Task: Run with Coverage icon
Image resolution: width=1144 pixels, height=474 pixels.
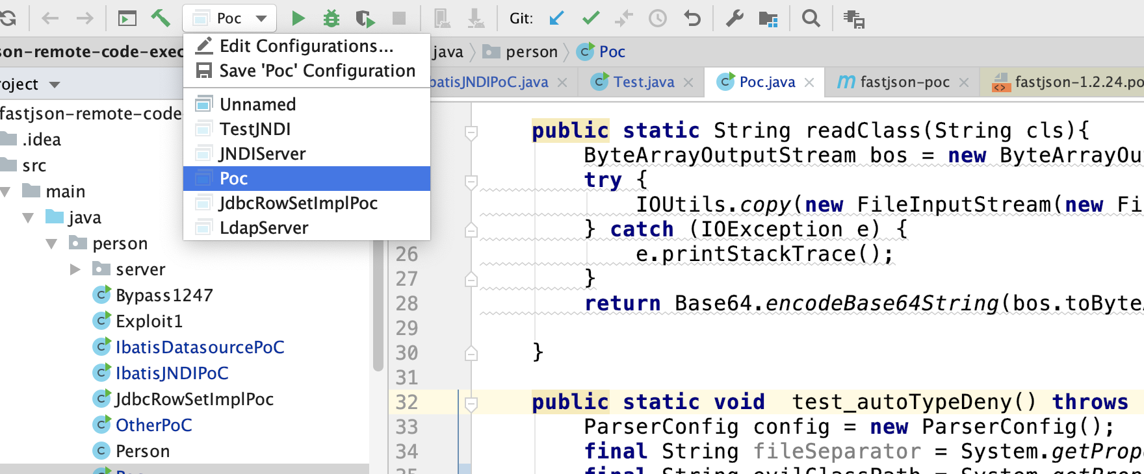Action: click(365, 18)
